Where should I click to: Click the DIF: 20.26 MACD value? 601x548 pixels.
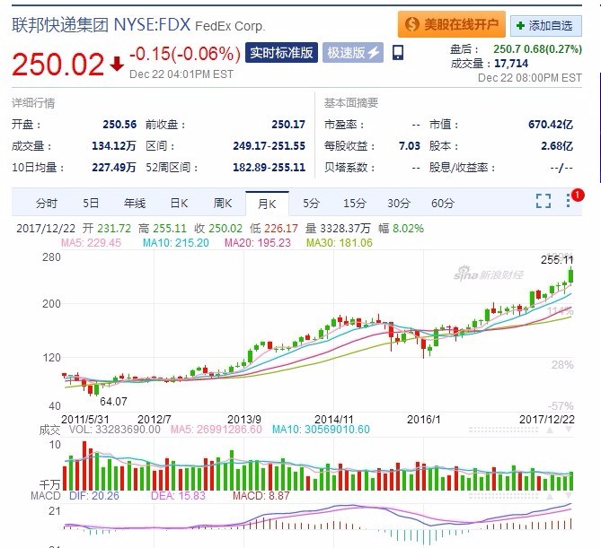(x=94, y=496)
